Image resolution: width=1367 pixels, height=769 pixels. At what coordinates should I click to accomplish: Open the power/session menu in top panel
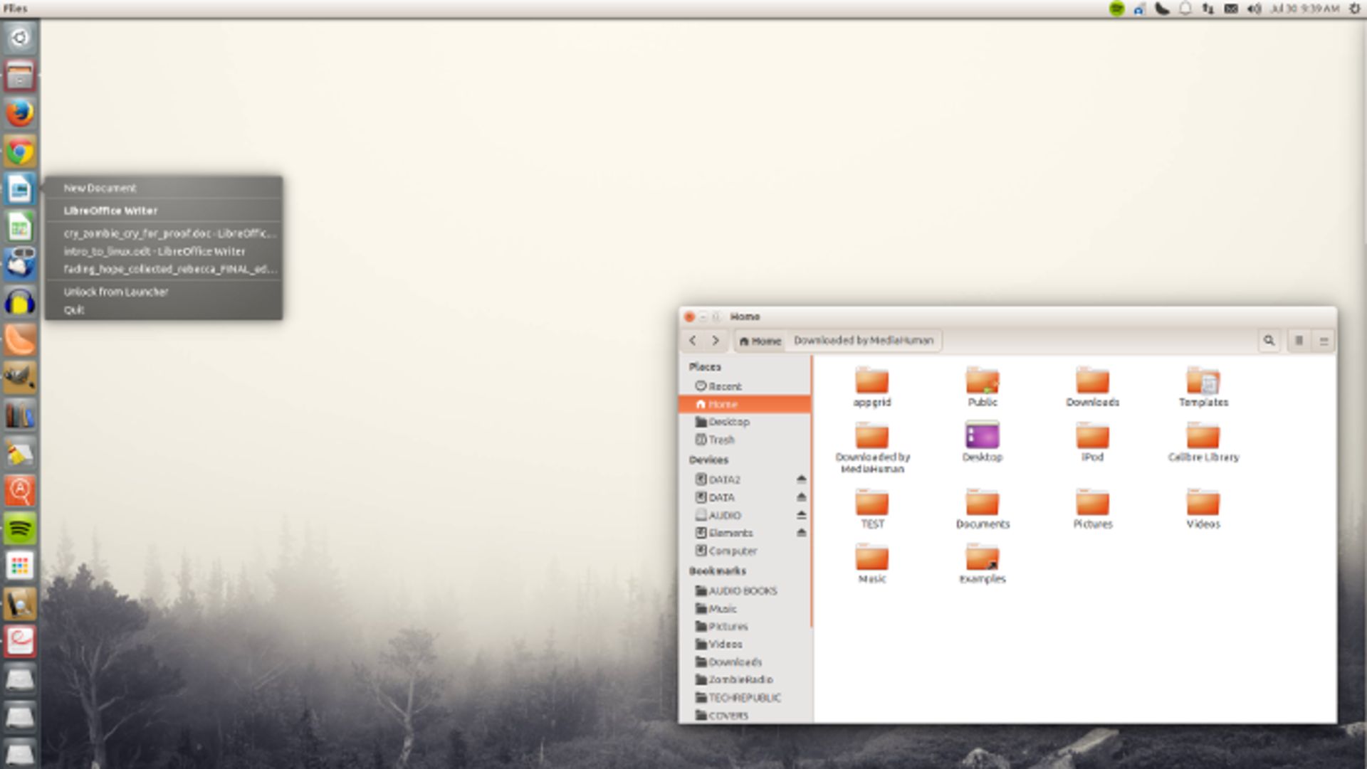1354,9
